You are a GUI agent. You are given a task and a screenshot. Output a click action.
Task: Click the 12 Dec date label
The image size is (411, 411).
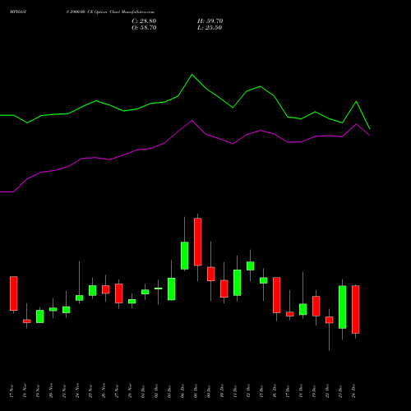[x=248, y=391]
